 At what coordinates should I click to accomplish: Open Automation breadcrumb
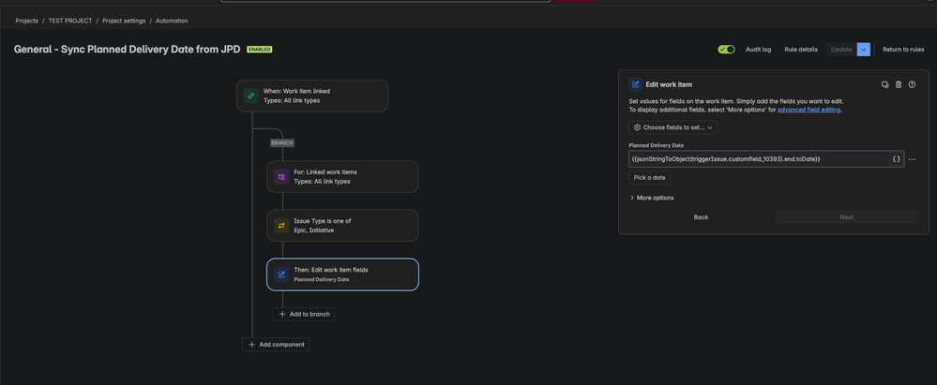tap(172, 21)
